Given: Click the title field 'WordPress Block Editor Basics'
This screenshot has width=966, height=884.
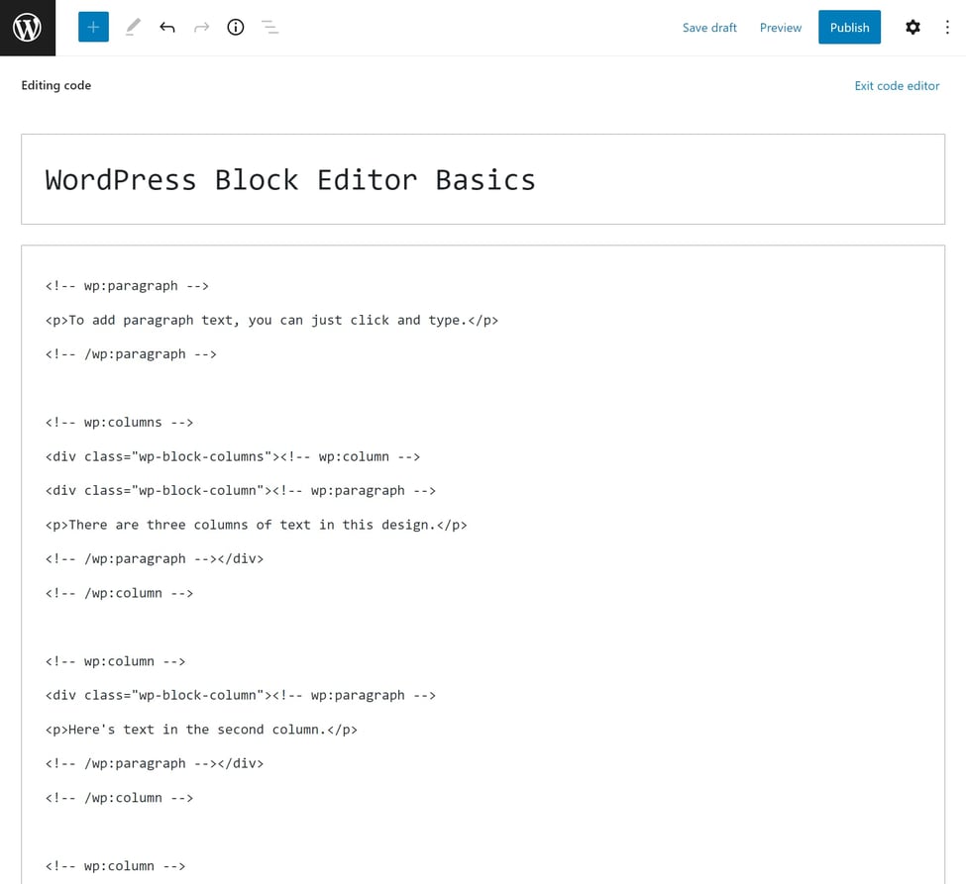Looking at the screenshot, I should coord(483,179).
